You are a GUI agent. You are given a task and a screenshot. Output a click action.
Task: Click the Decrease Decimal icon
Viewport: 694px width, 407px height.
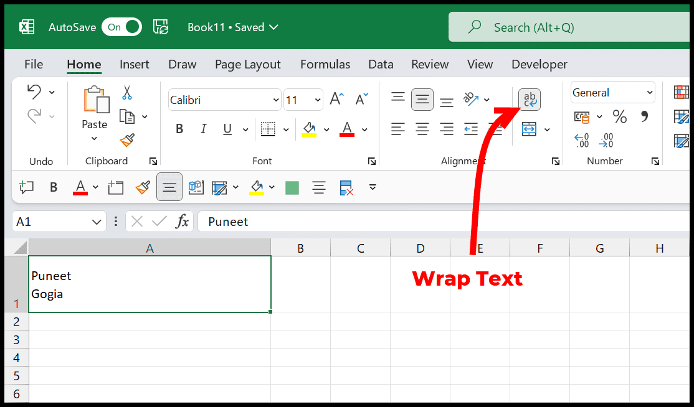click(x=606, y=142)
